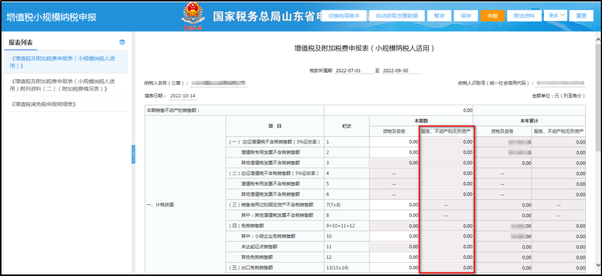Collapse the left sidebar with arrow handle
This screenshot has height=276, width=602.
tap(133, 154)
